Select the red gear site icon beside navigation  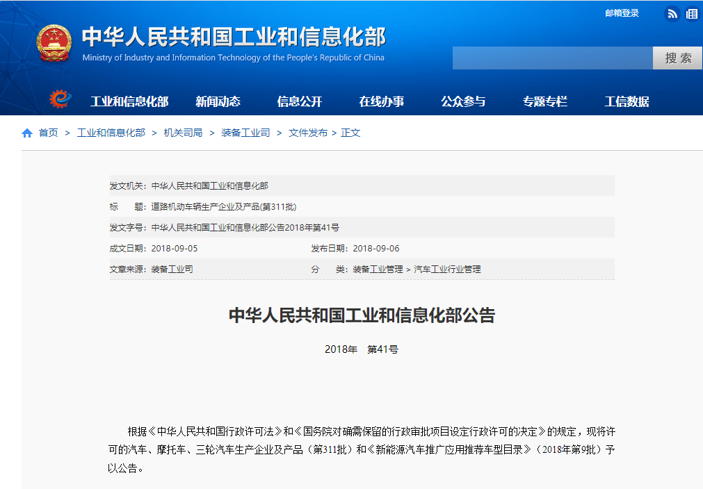click(x=61, y=98)
